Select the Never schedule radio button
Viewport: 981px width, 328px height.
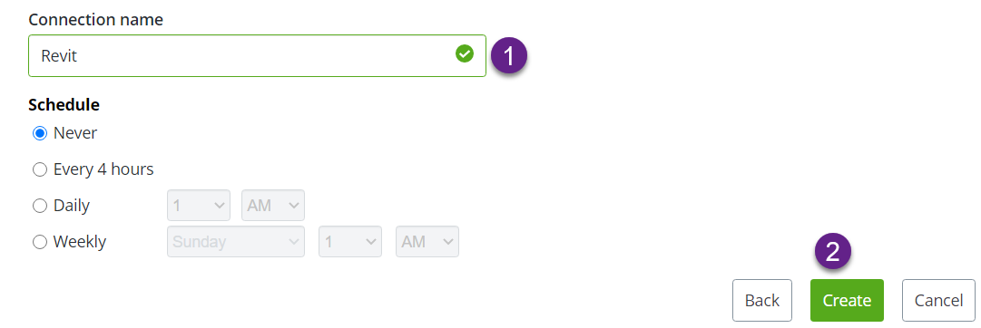[39, 134]
